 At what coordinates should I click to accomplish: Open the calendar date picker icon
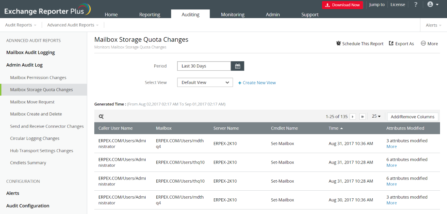(237, 66)
